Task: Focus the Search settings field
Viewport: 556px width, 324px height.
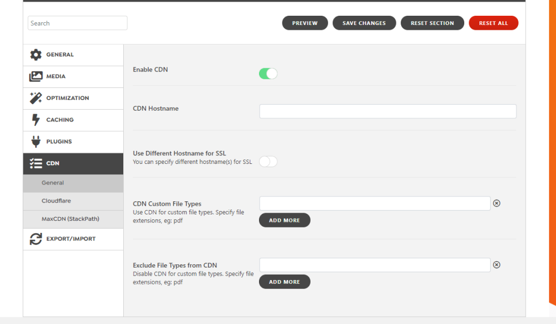Action: 77,23
